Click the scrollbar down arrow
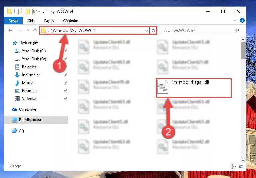256x178 pixels. (x=243, y=160)
